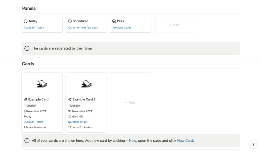Open the help question mark button
The width and height of the screenshot is (261, 152).
[x=253, y=144]
